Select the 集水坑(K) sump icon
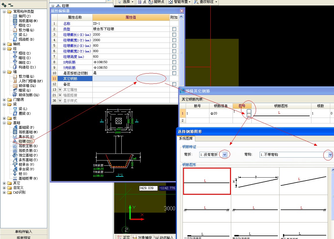 pyautogui.click(x=15, y=137)
